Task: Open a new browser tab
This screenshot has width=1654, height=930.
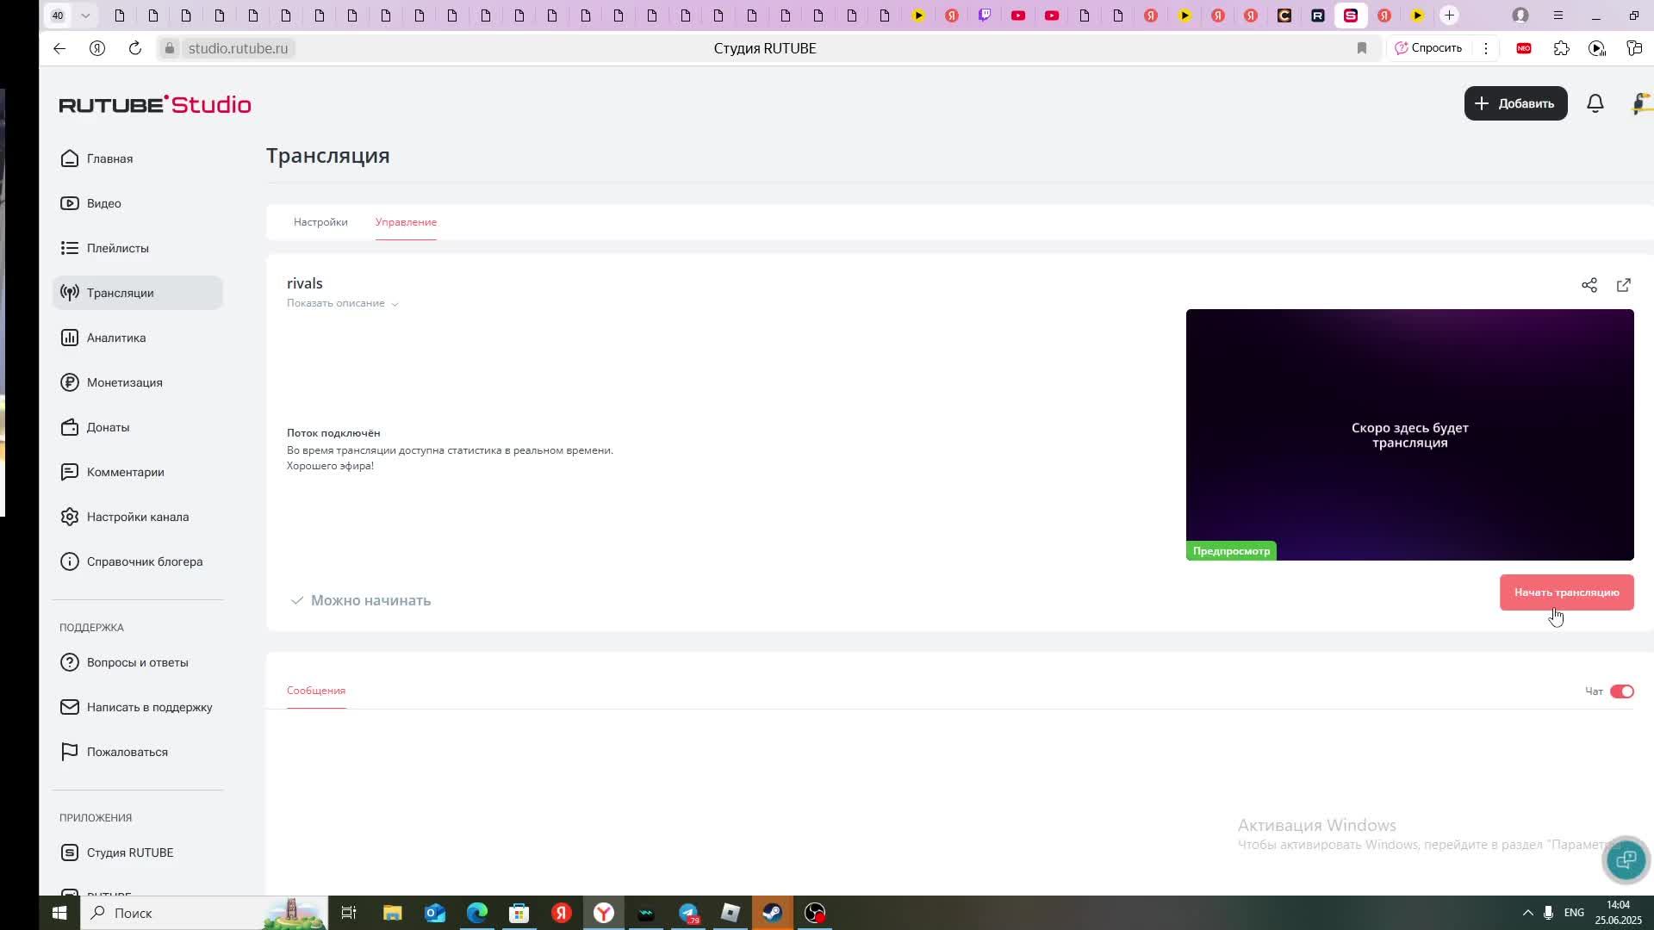Action: click(1450, 15)
